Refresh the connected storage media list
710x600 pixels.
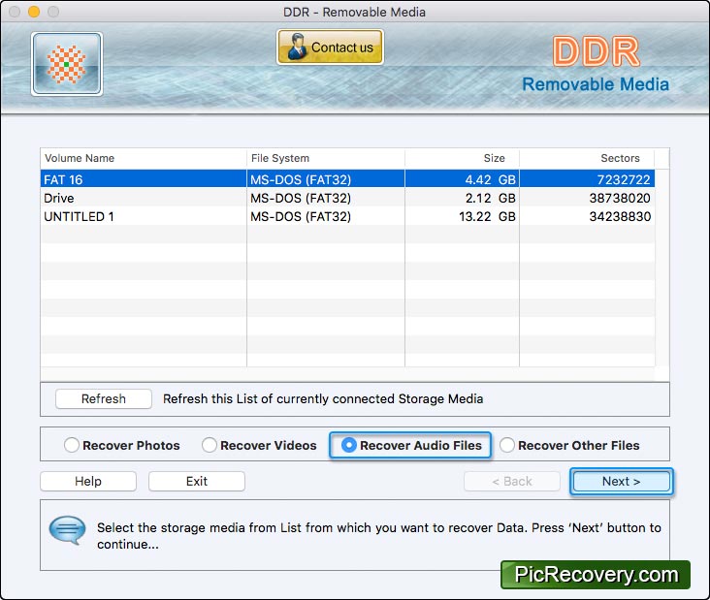103,398
